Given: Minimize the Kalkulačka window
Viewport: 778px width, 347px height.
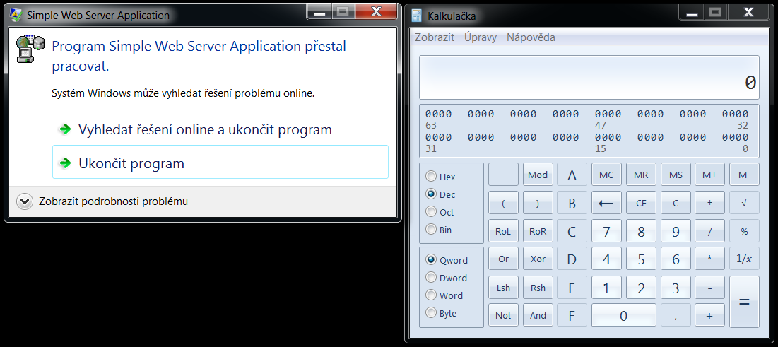Looking at the screenshot, I should tap(691, 12).
